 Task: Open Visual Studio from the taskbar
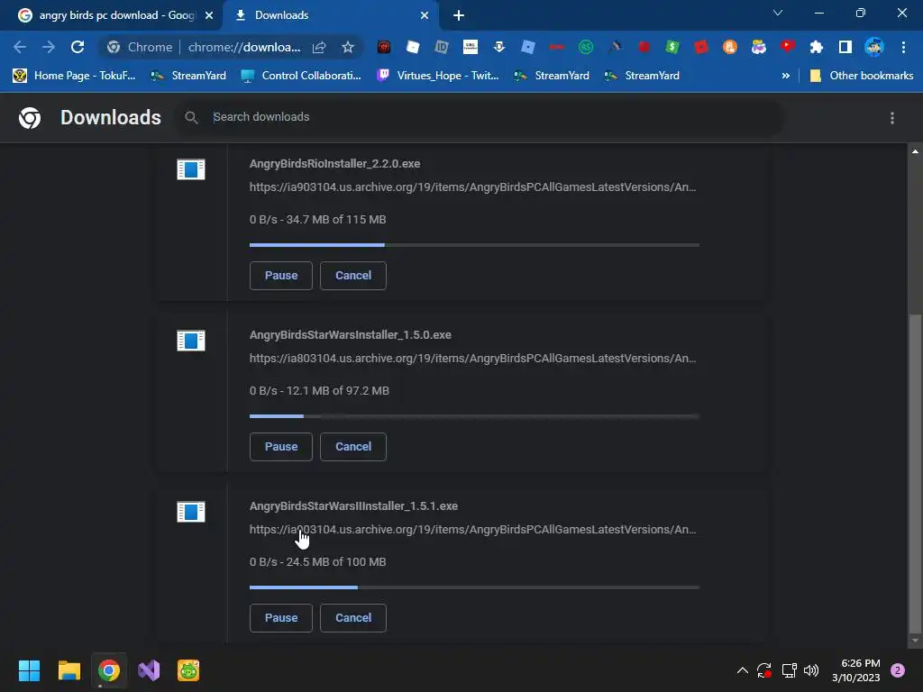[x=149, y=670]
